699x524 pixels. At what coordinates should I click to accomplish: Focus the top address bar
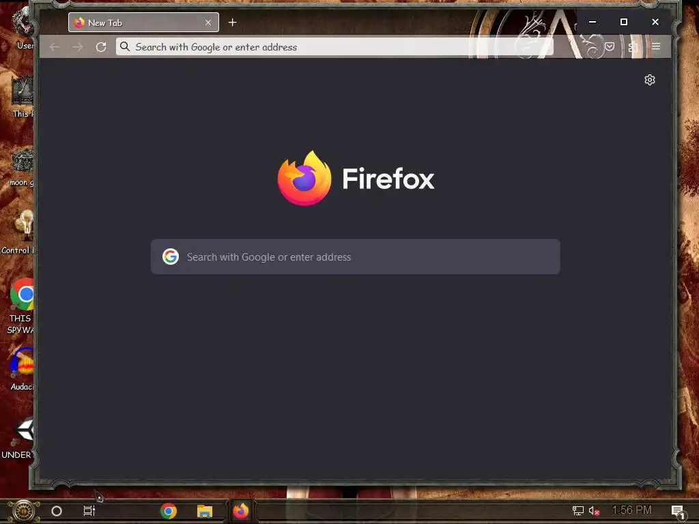[x=334, y=47]
